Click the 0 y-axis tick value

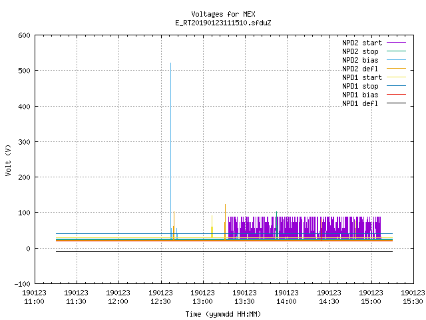(x=28, y=249)
